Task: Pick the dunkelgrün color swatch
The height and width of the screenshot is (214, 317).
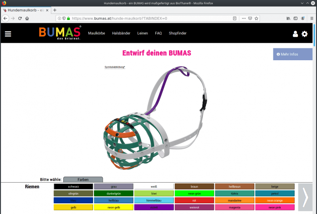Action: (x=114, y=193)
